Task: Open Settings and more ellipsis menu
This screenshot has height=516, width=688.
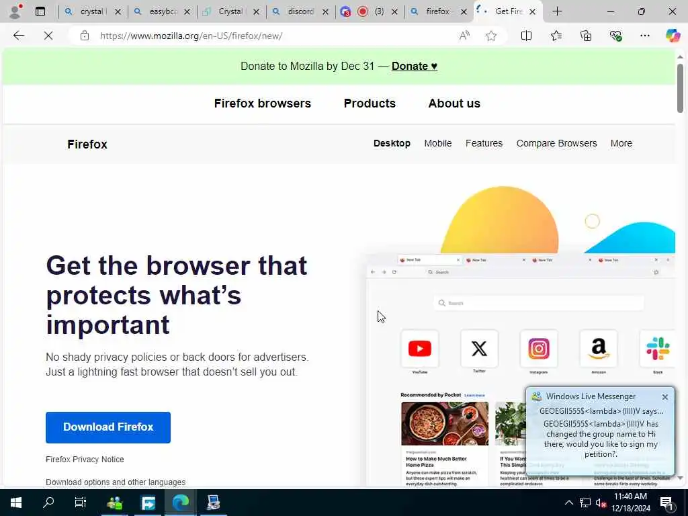Action: pyautogui.click(x=644, y=36)
